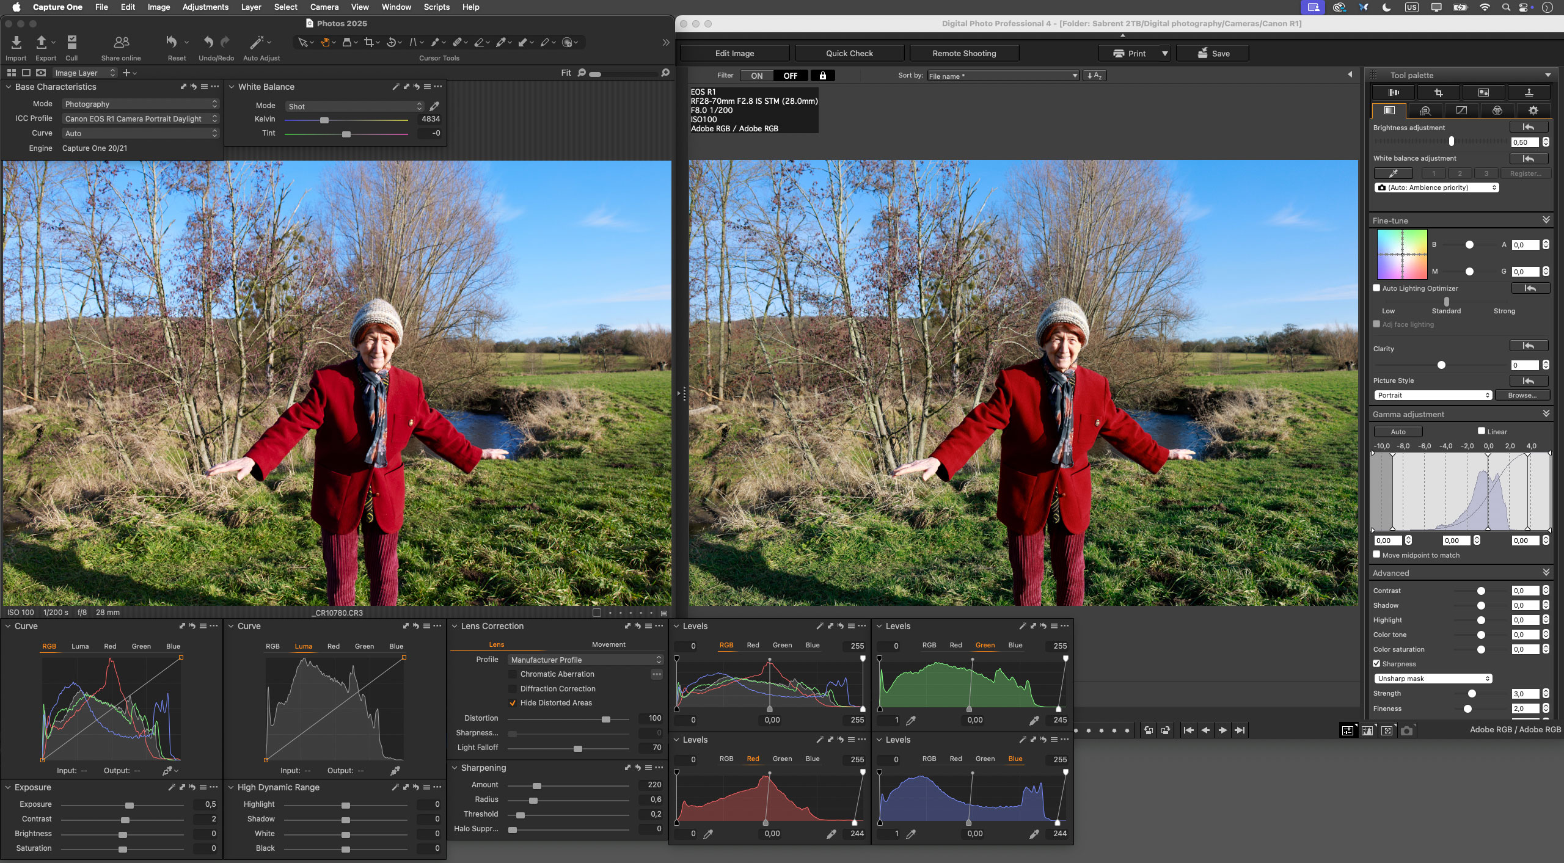Click the Browse... button for Picture Style
The height and width of the screenshot is (863, 1564).
[x=1522, y=395]
